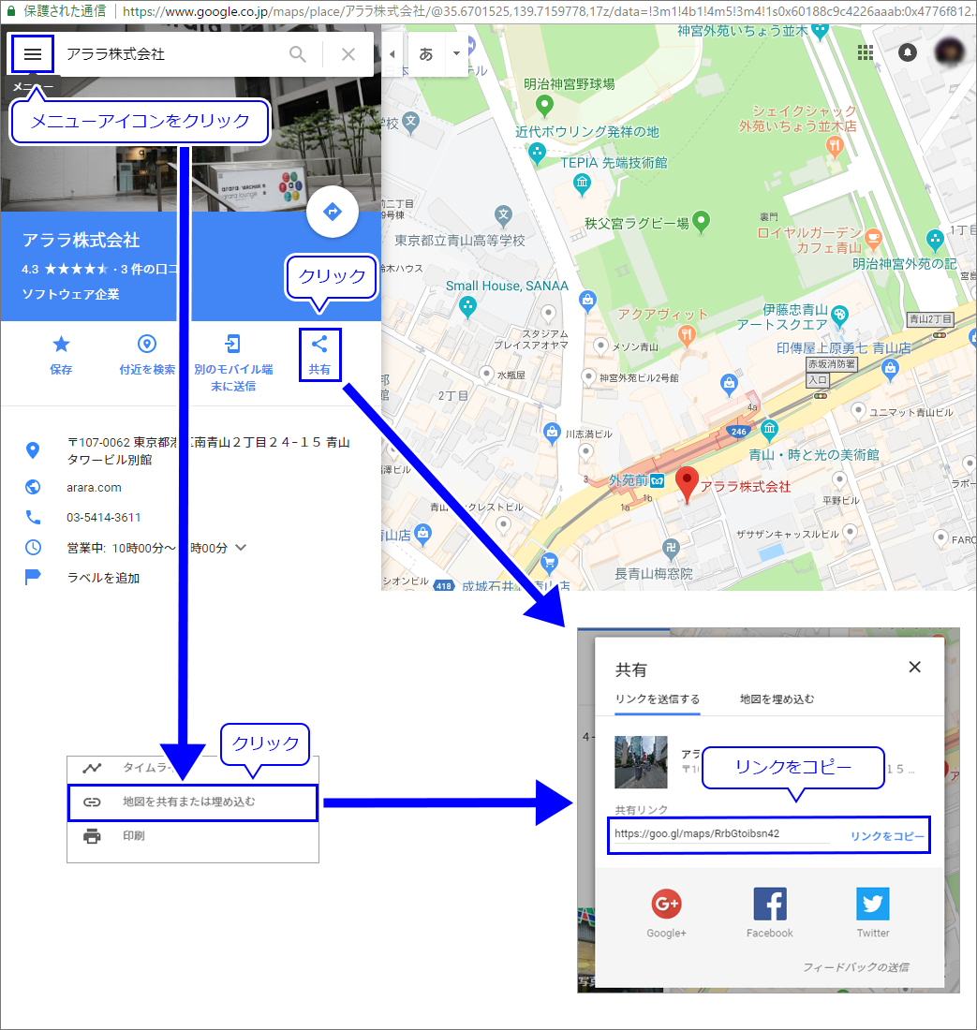Click the search magnifier icon
Screen dimensions: 977x1030
[x=298, y=54]
